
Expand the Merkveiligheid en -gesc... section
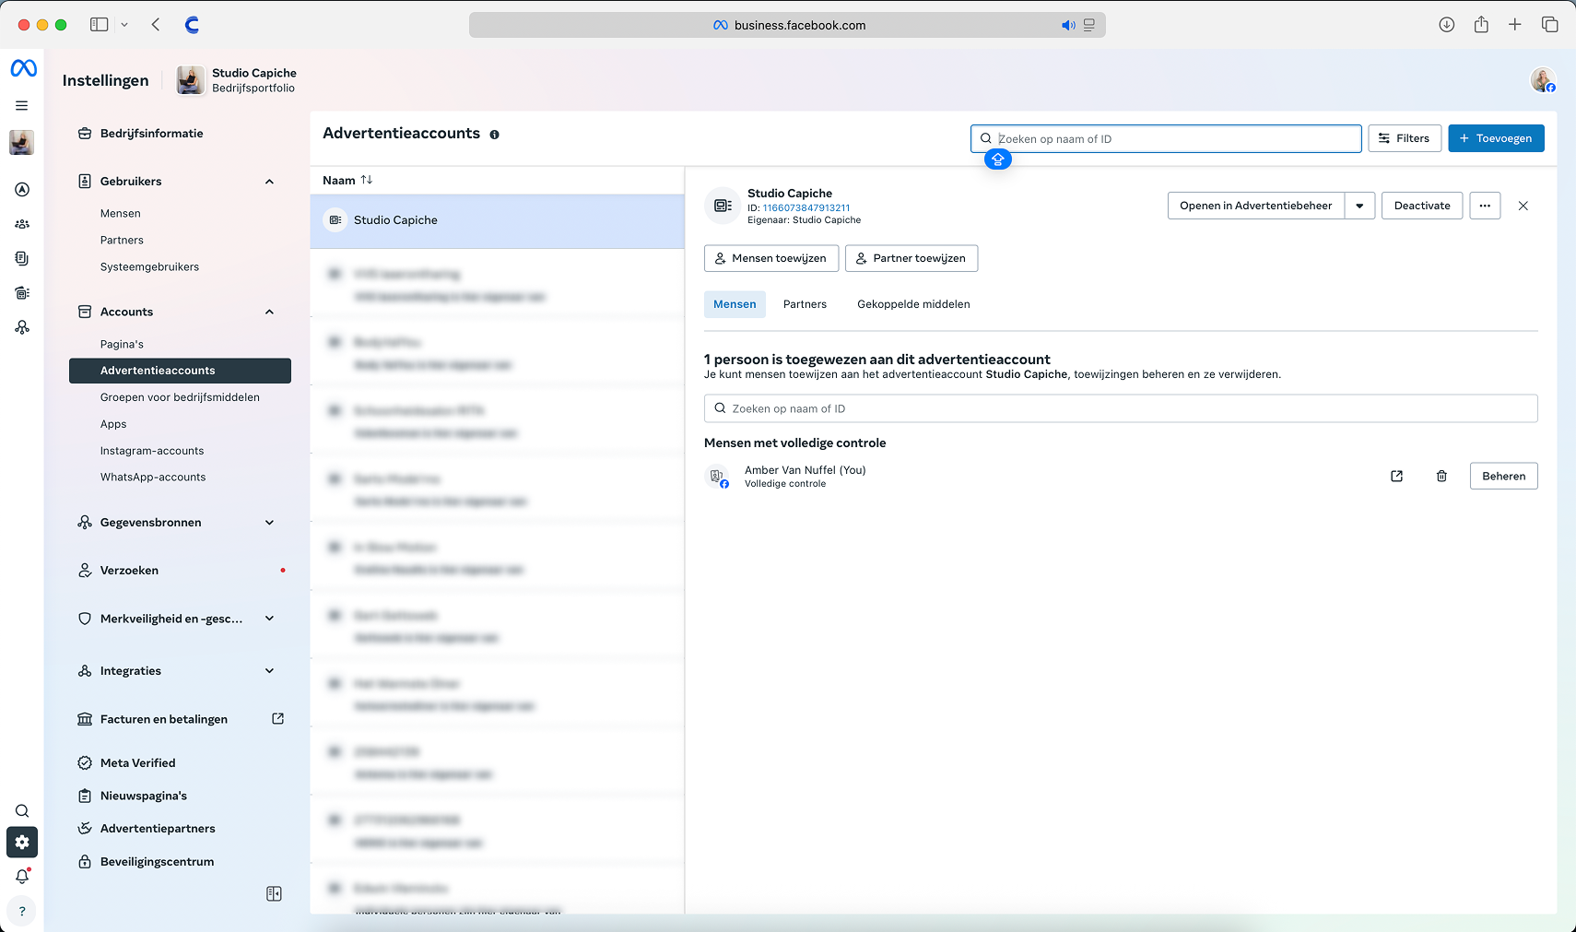[x=269, y=619]
